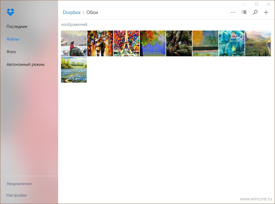Close the Dropbox window
The width and height of the screenshot is (275, 204).
[x=268, y=4]
